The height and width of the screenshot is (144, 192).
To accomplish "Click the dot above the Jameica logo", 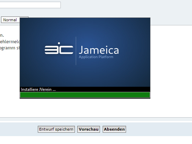I will [59, 43].
